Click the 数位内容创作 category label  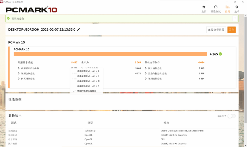(x=152, y=63)
